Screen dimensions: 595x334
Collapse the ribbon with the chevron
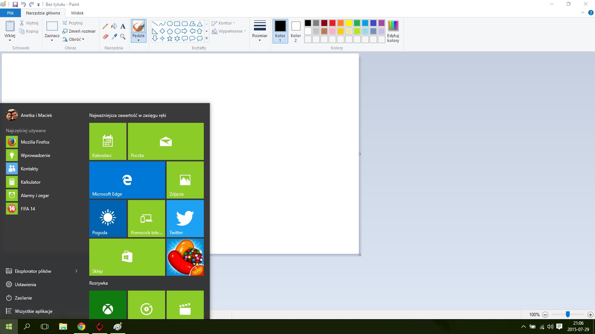(x=583, y=13)
